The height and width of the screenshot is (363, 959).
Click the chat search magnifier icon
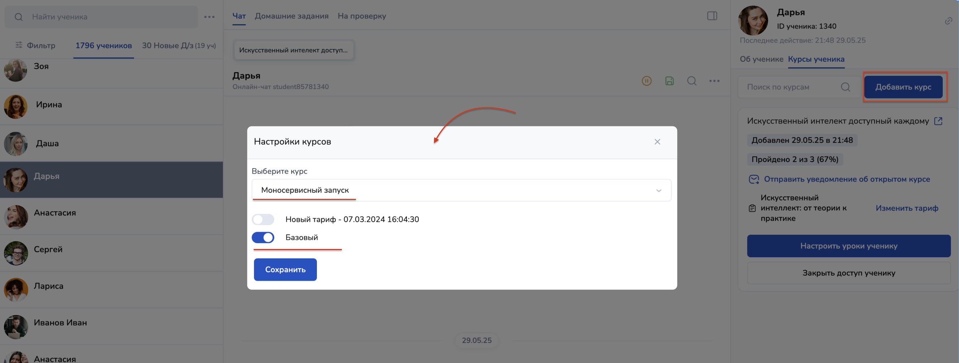click(x=691, y=81)
